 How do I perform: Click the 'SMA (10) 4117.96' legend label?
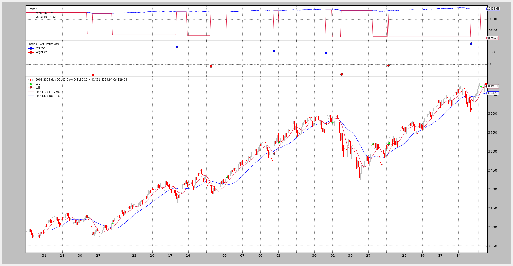pos(47,92)
